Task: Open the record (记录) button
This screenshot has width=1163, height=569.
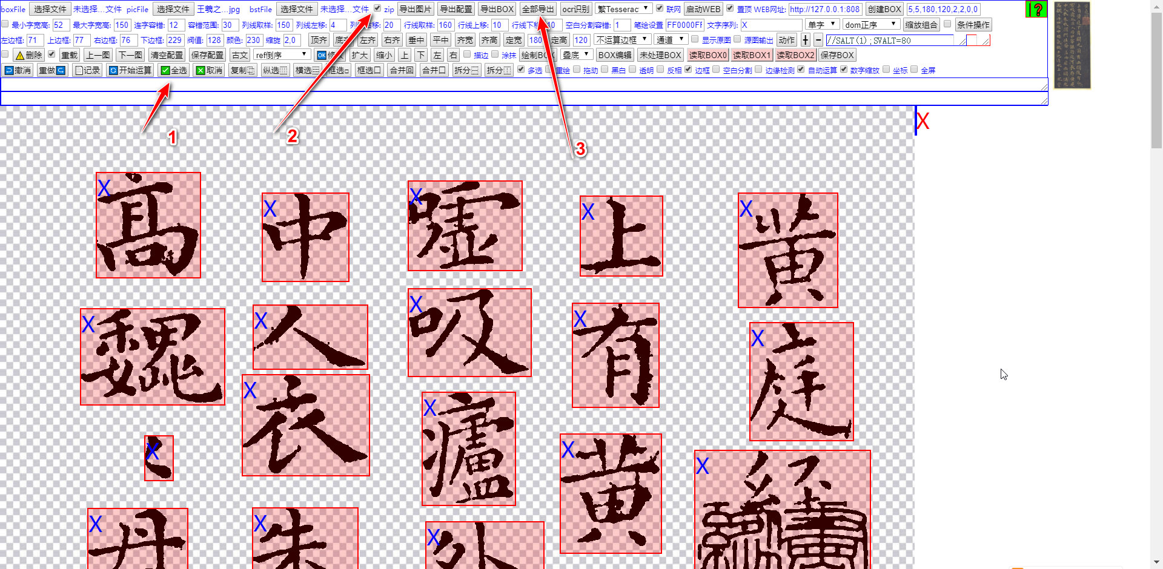Action: point(87,70)
